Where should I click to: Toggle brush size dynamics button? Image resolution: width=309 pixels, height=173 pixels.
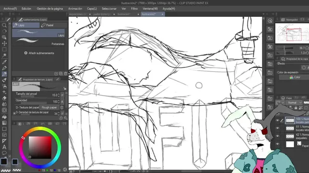62,95
